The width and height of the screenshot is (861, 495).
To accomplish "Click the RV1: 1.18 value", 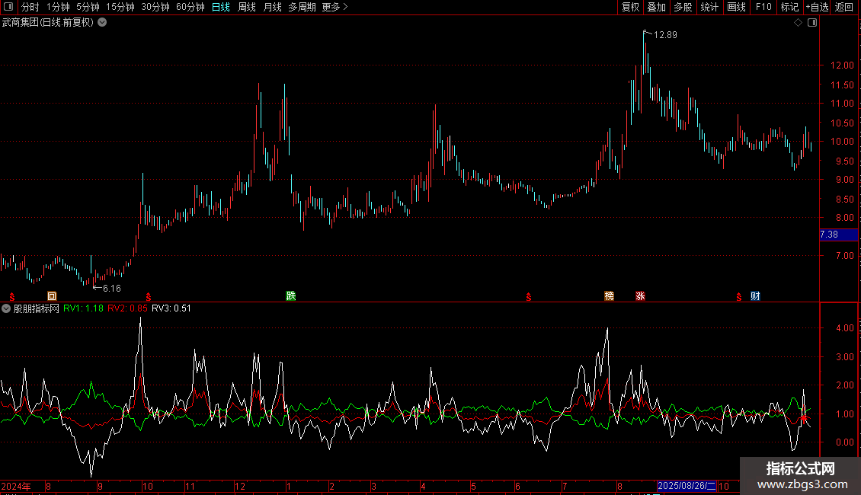I will [x=84, y=308].
